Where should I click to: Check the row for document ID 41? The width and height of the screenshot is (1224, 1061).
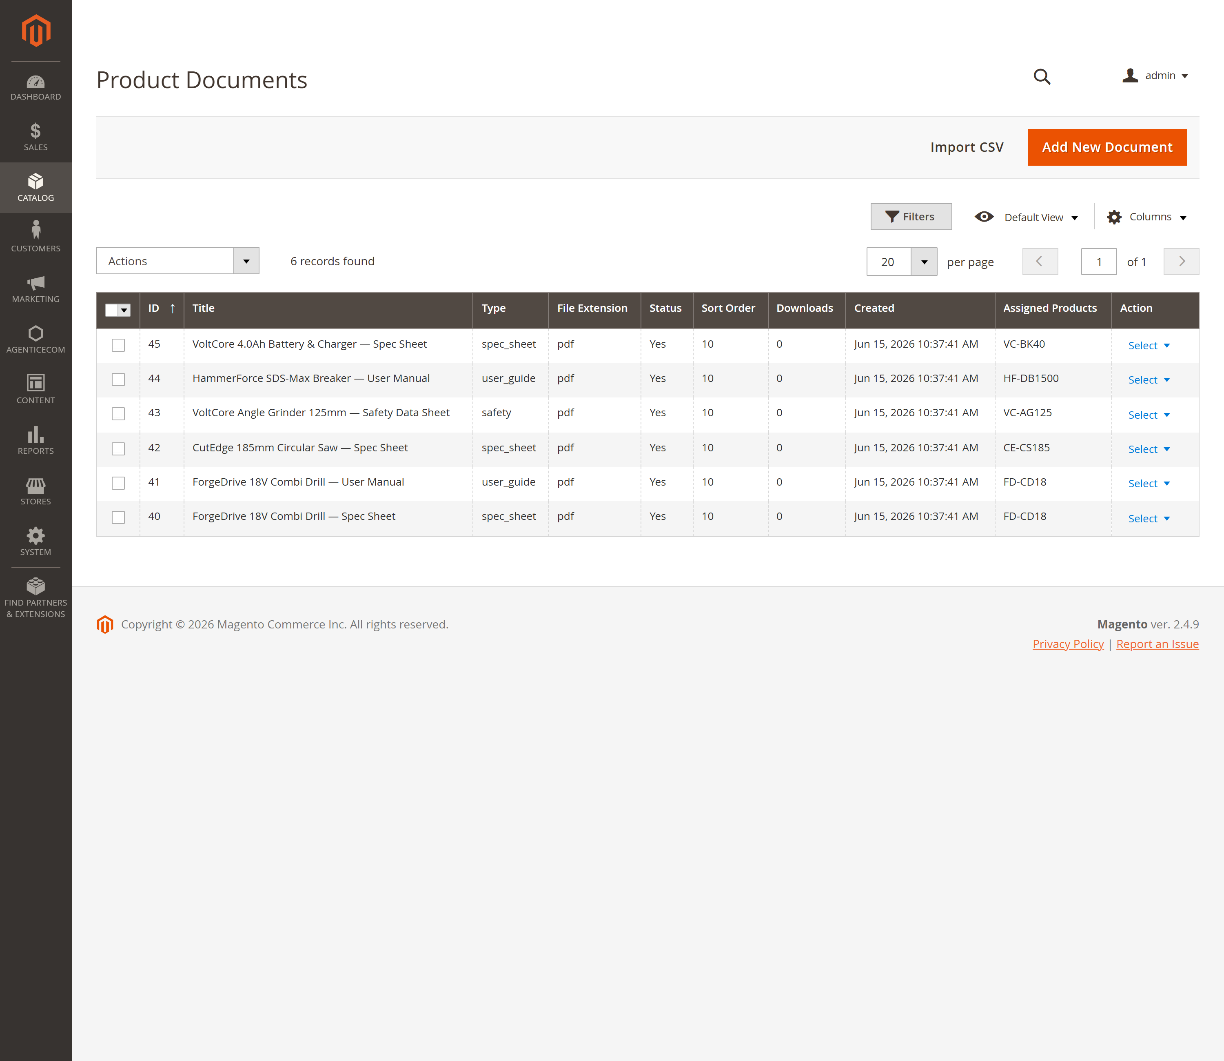click(118, 483)
